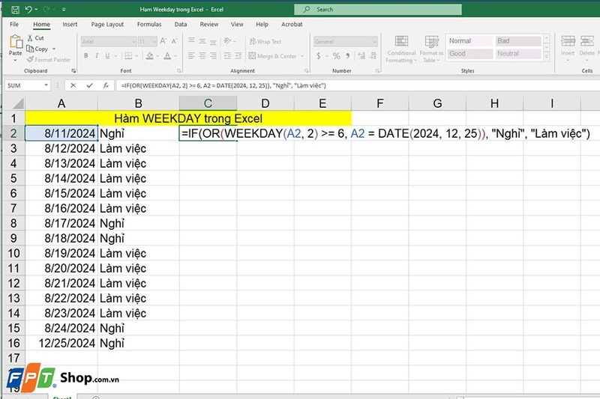Screen dimensions: 600x399
Task: Switch to the Insert tab
Action: pos(70,24)
